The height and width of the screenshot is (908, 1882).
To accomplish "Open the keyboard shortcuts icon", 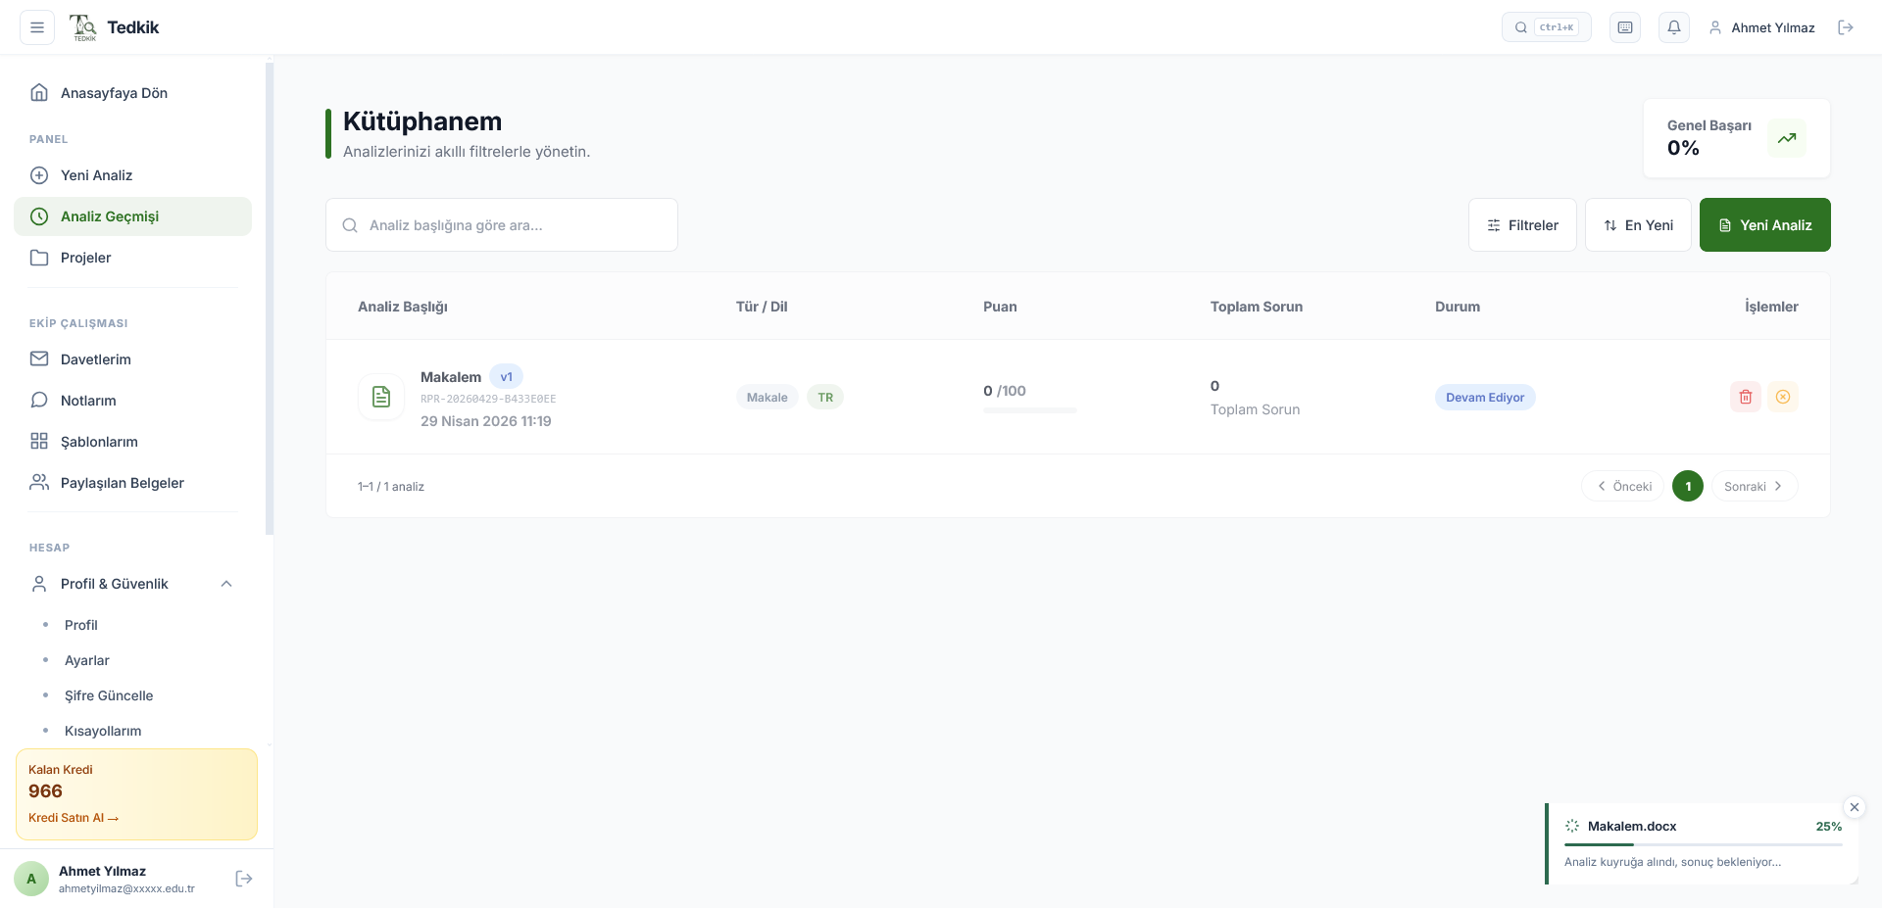I will pos(1625,27).
